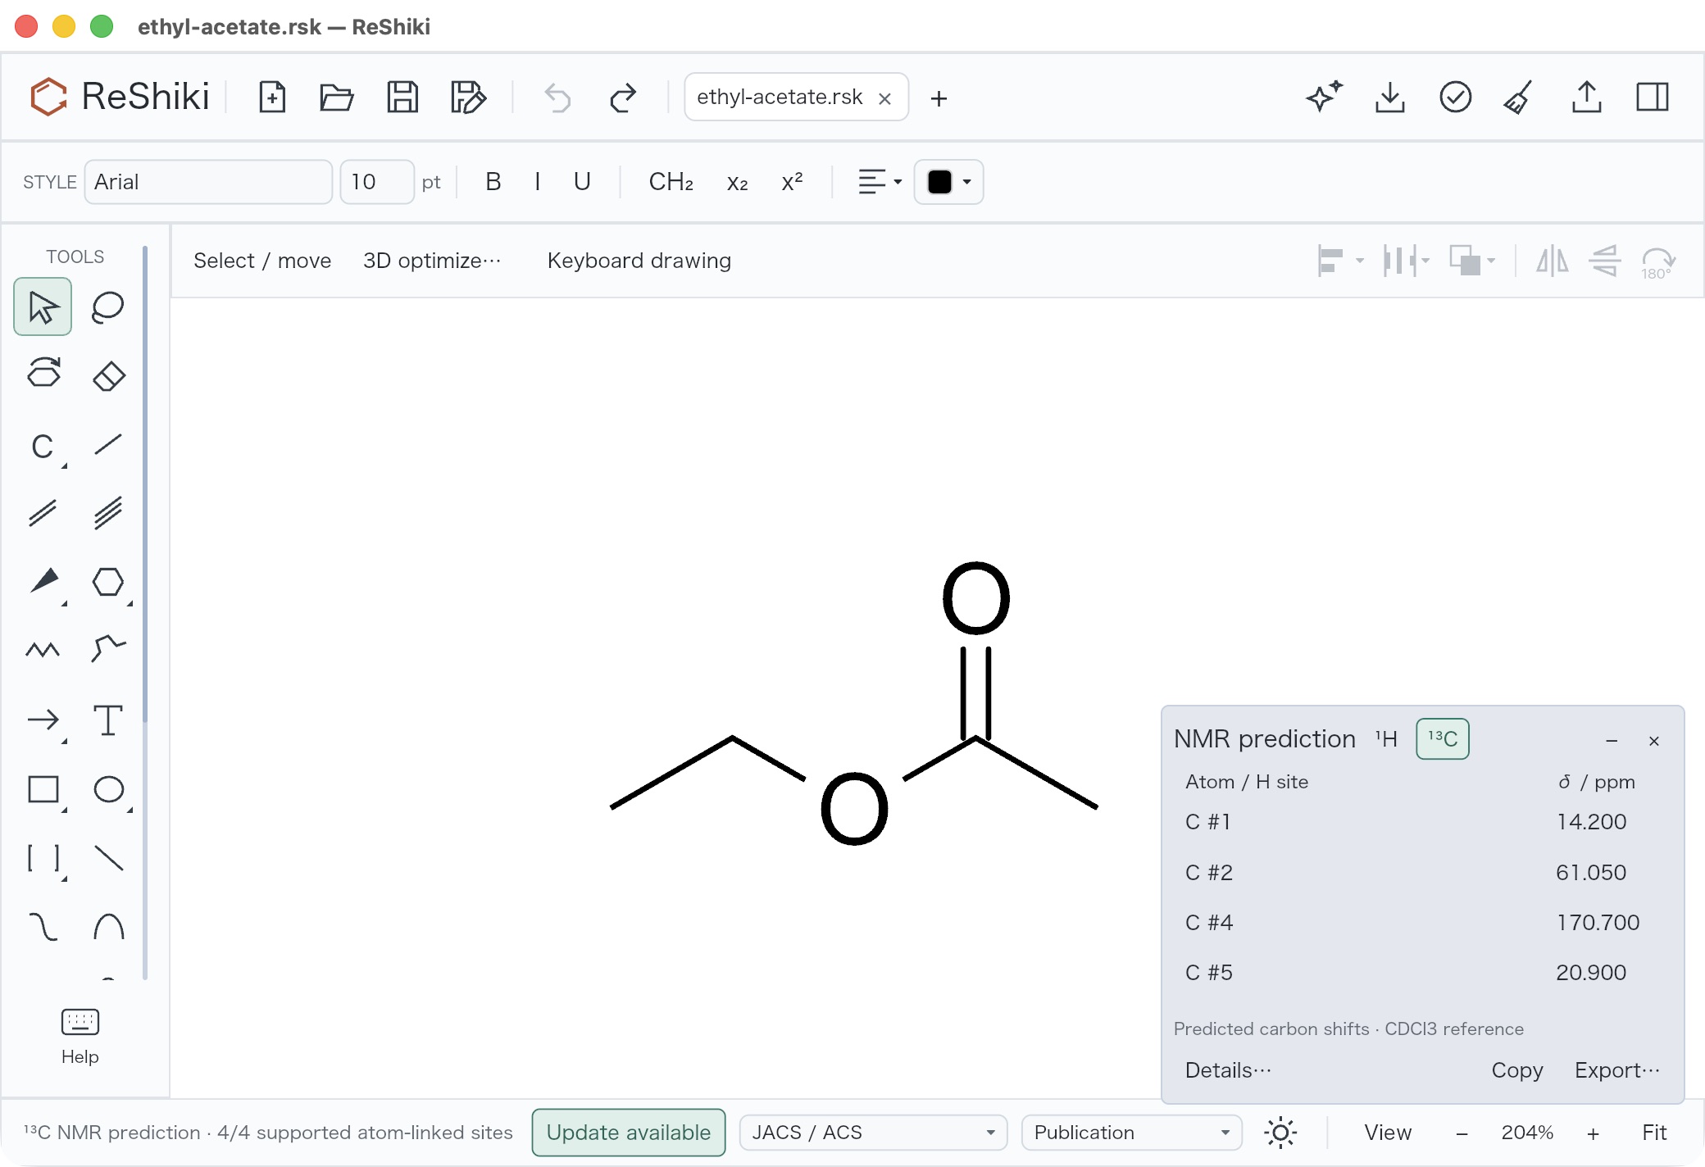The width and height of the screenshot is (1705, 1167).
Task: Click the Arial font name field
Action: tap(208, 182)
